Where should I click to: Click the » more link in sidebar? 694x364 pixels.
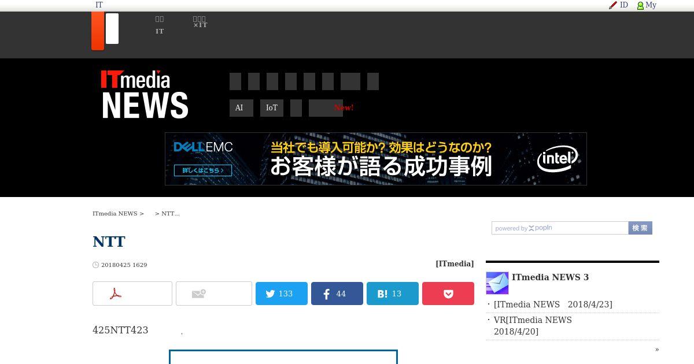[x=657, y=349]
